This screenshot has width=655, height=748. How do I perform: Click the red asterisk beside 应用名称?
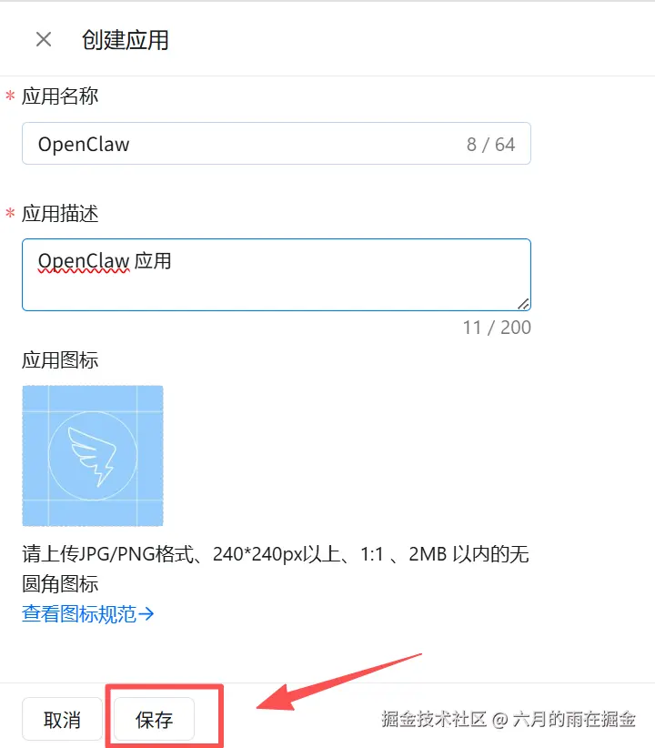[x=10, y=96]
